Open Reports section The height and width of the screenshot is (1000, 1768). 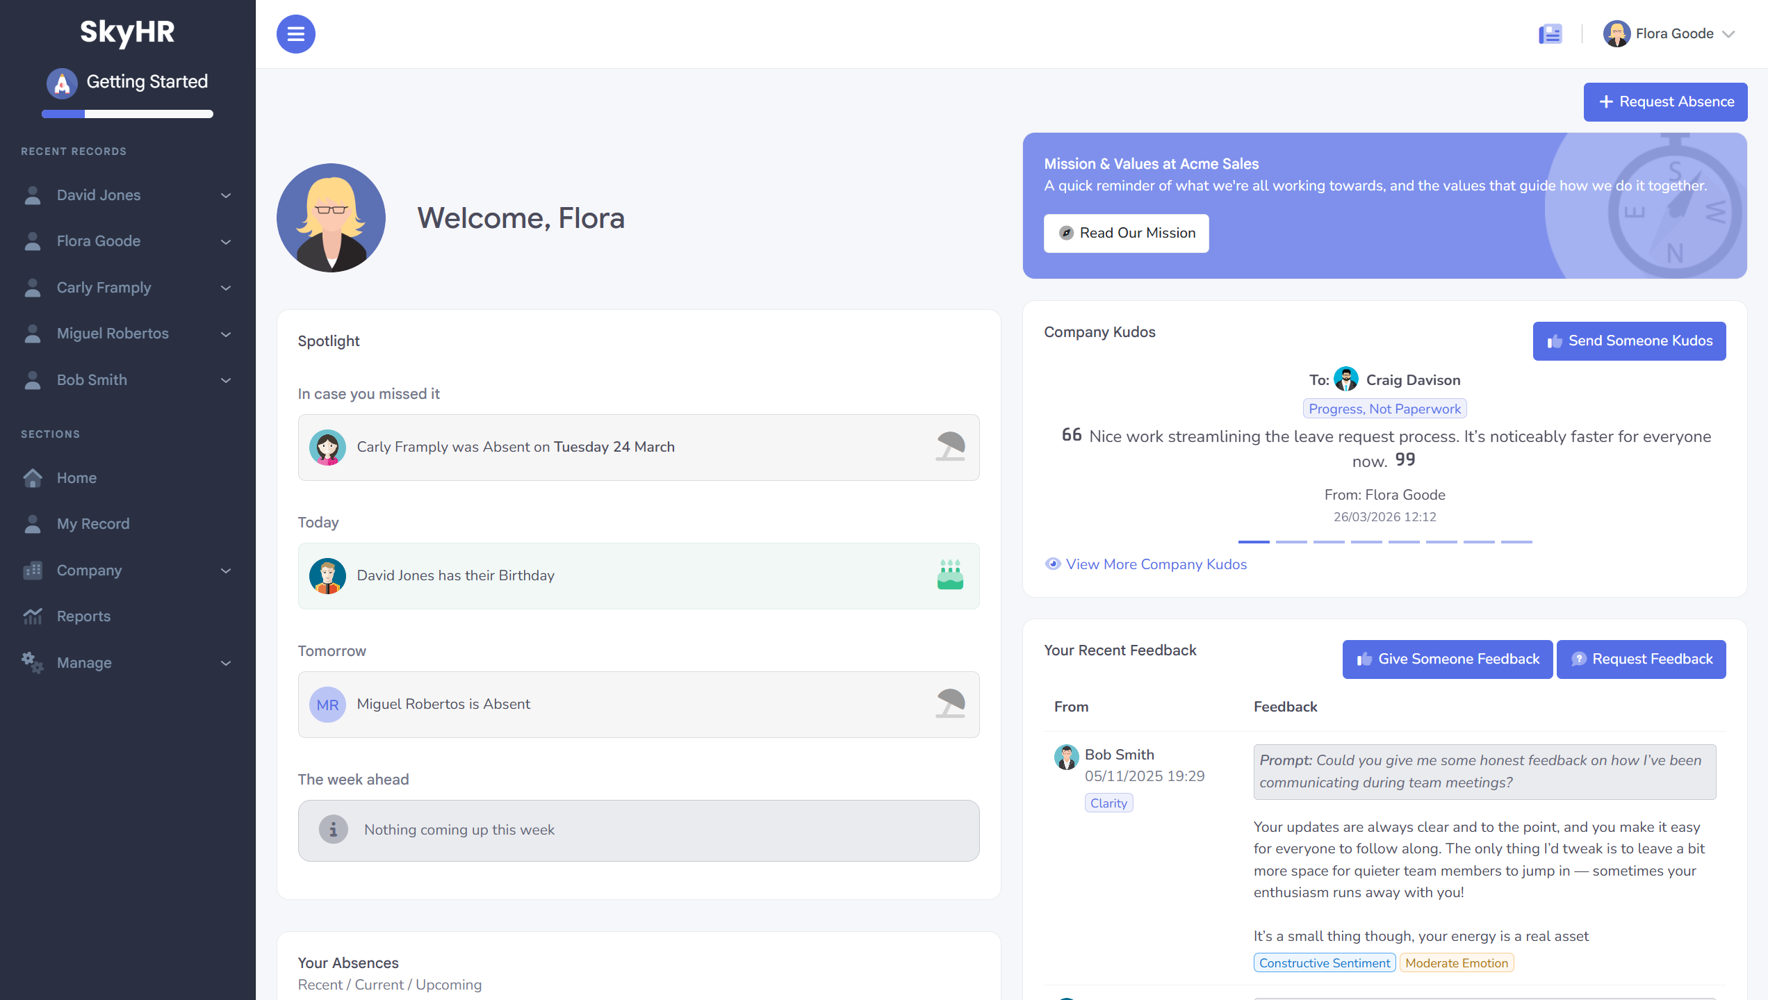pos(83,616)
